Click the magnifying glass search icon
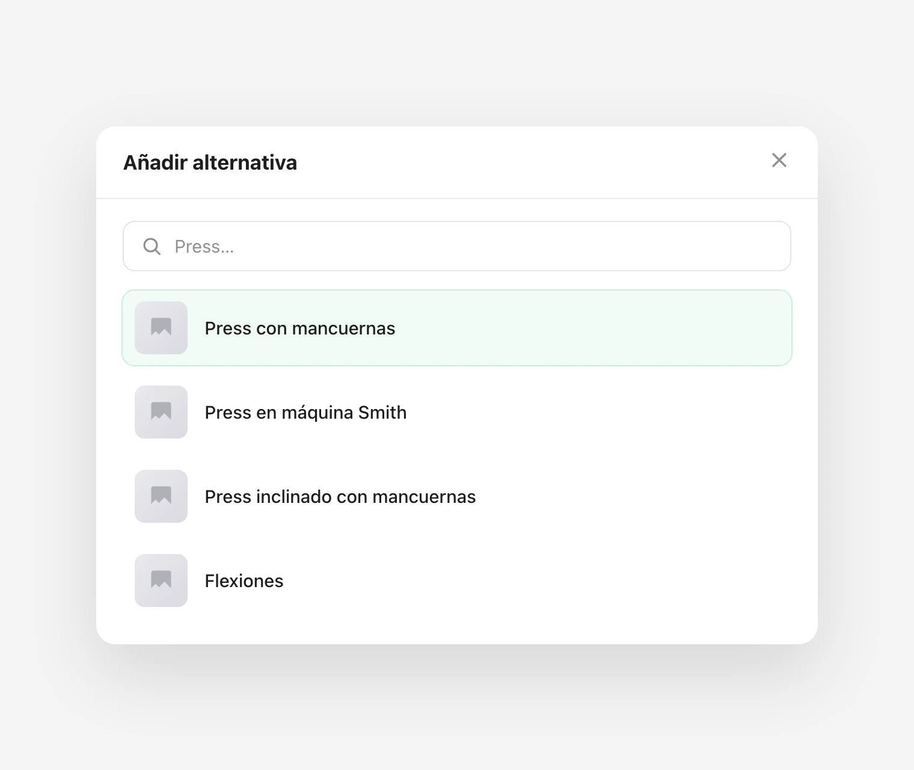Viewport: 914px width, 770px height. [152, 246]
